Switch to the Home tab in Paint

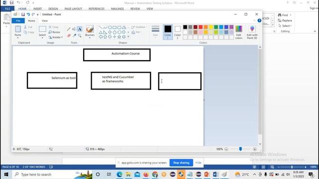(x=31, y=21)
